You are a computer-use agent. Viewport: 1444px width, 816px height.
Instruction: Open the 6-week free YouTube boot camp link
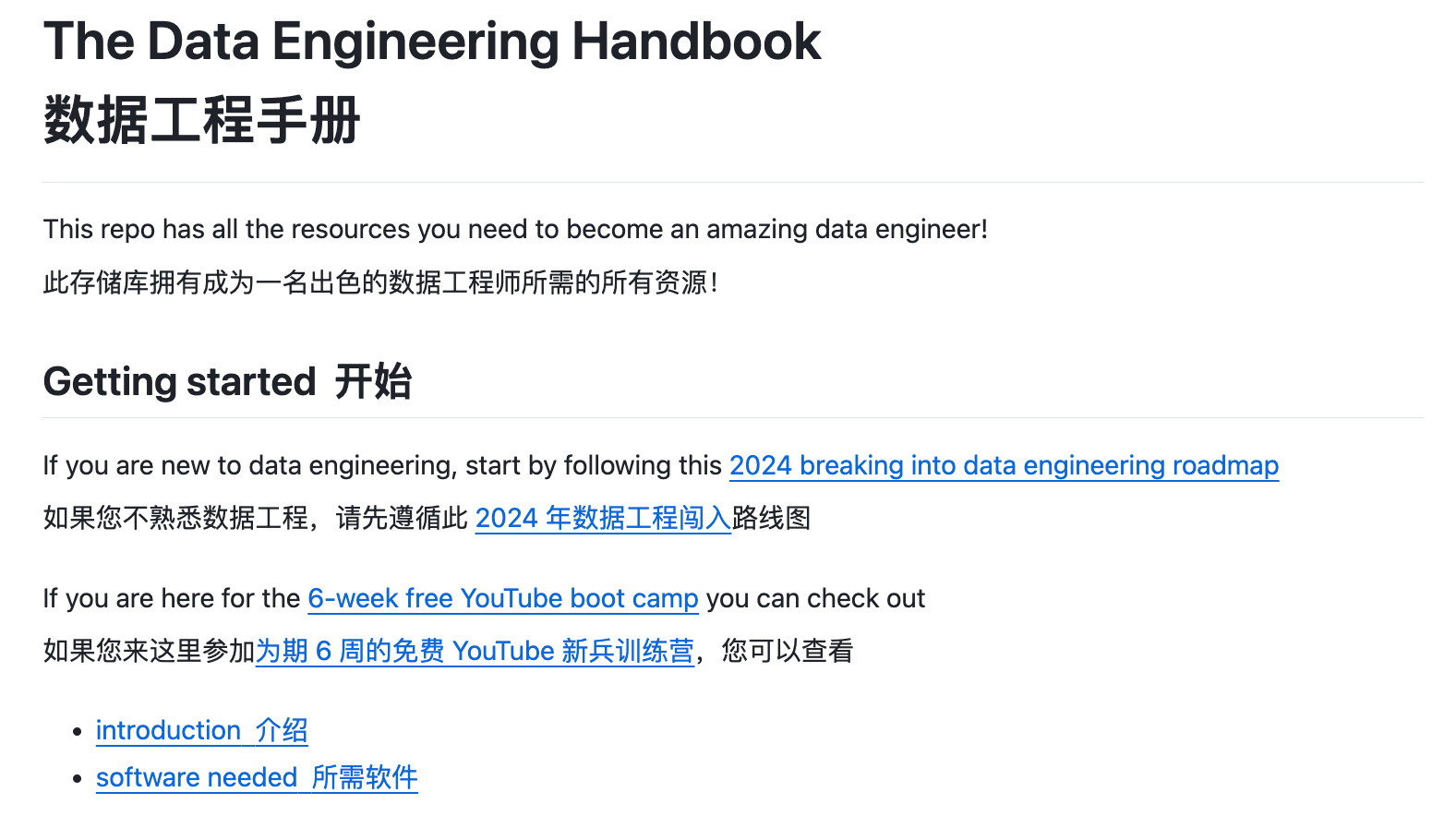(502, 598)
